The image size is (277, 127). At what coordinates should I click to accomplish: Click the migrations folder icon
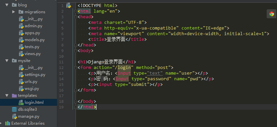pos(21,12)
